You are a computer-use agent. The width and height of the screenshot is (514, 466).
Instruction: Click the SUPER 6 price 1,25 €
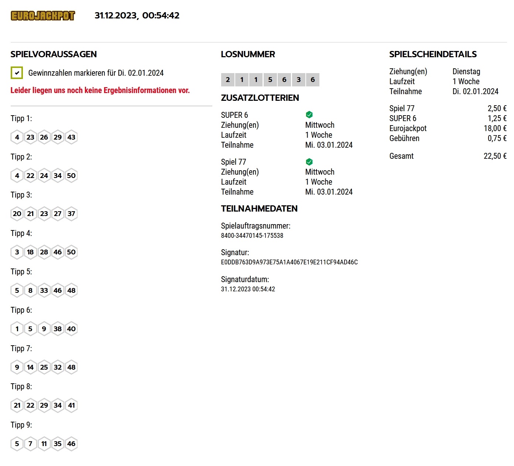coord(497,119)
